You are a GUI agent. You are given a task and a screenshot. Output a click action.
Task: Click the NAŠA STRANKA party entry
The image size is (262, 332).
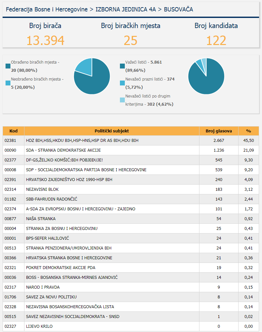(41, 219)
